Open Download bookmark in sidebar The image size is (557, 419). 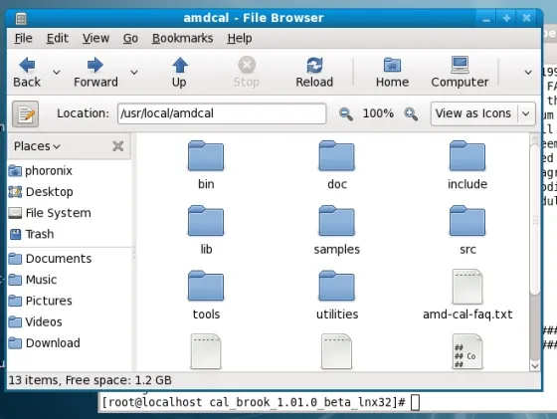click(44, 343)
